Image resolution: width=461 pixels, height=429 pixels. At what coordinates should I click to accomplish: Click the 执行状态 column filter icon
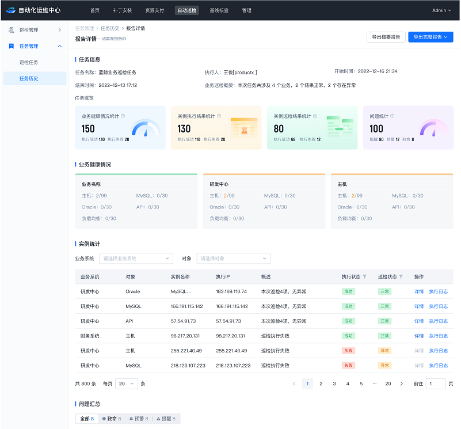tap(364, 277)
